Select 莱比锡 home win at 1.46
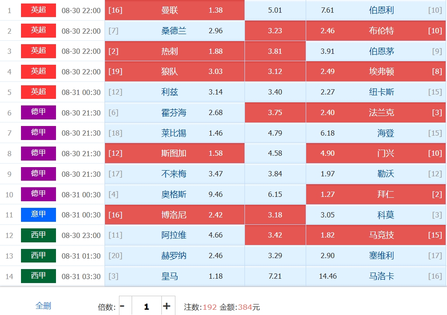 coord(175,133)
